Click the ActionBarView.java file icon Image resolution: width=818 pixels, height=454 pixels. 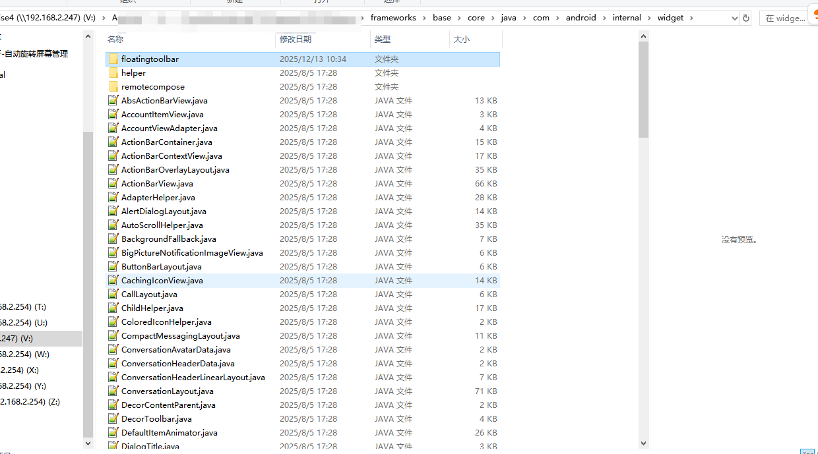(x=113, y=184)
